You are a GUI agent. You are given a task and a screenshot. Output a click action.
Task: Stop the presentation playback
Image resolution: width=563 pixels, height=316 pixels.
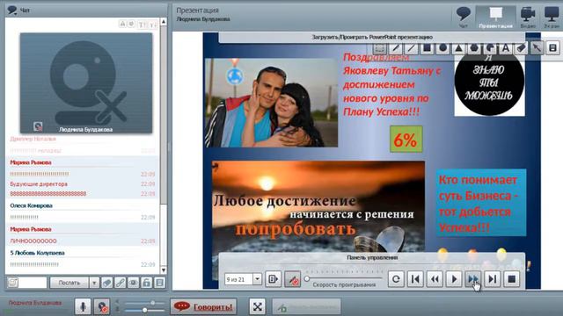(512, 279)
